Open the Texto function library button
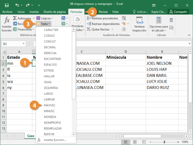Viewport: 193px width, 145px height. [x=44, y=24]
